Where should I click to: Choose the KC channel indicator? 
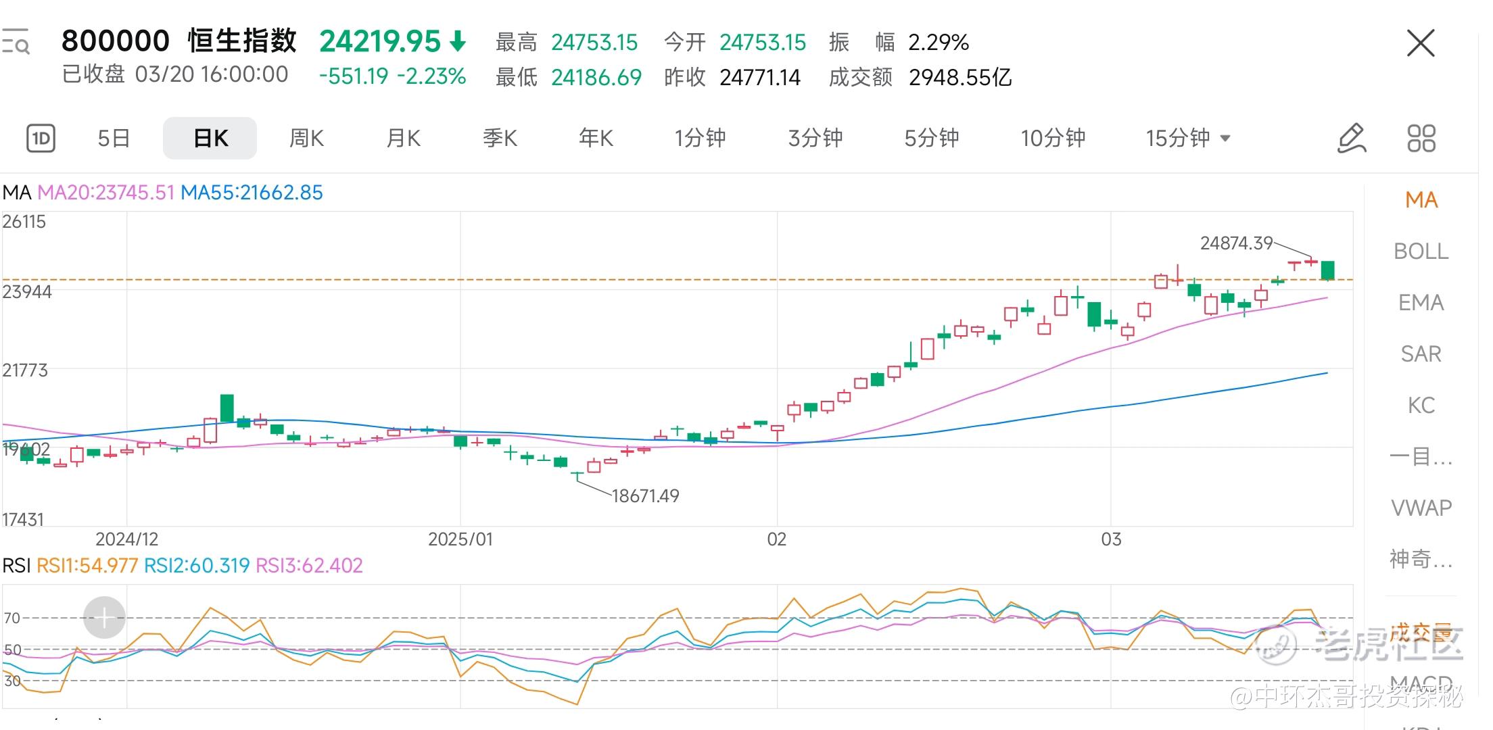[x=1421, y=406]
